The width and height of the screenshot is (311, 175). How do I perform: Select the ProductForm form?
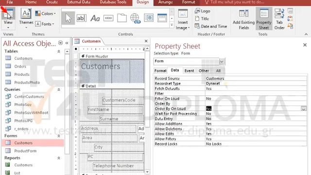tap(25, 151)
